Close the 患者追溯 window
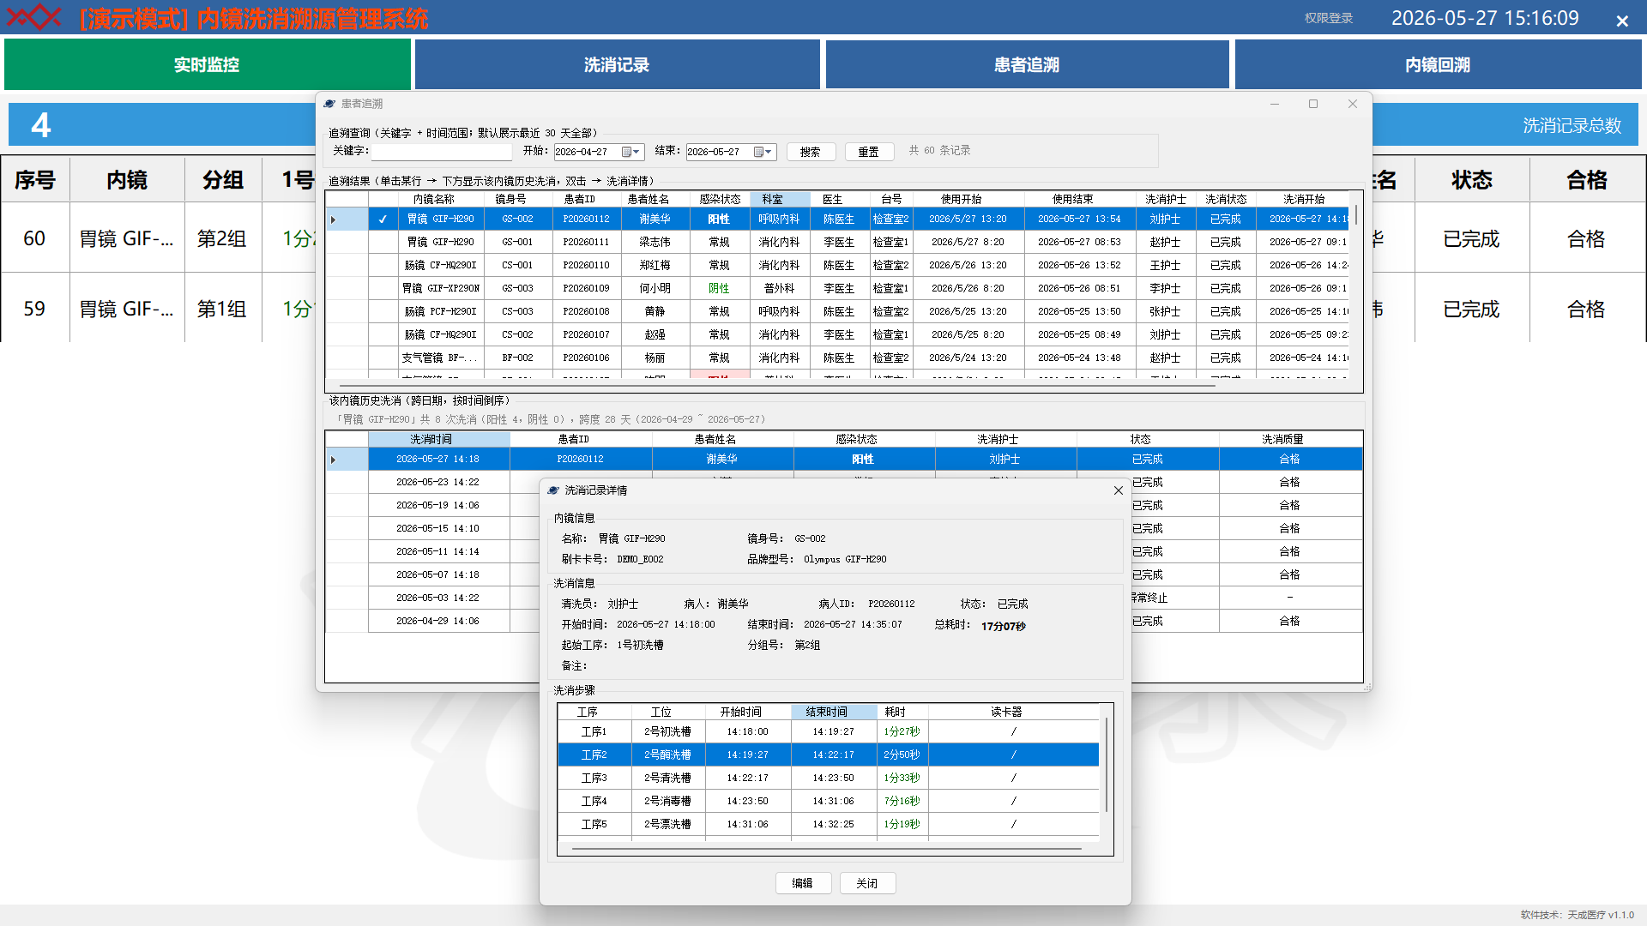Screen dimensions: 1647x926 1353,104
